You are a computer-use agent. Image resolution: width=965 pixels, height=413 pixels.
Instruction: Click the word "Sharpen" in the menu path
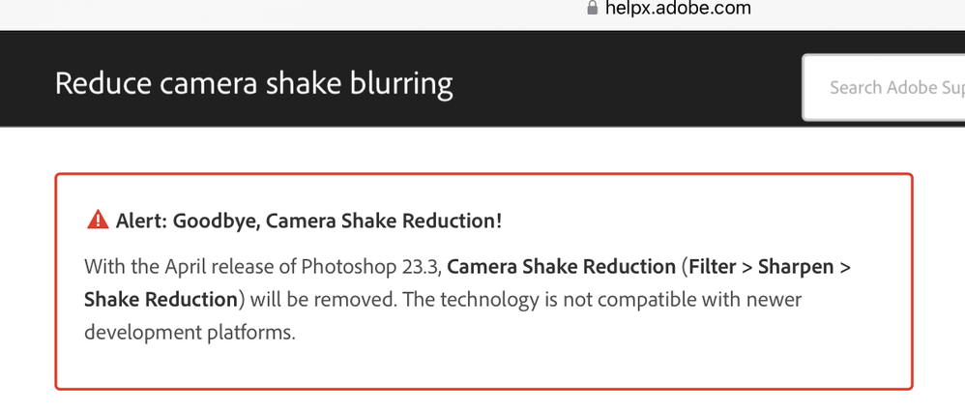tap(793, 266)
